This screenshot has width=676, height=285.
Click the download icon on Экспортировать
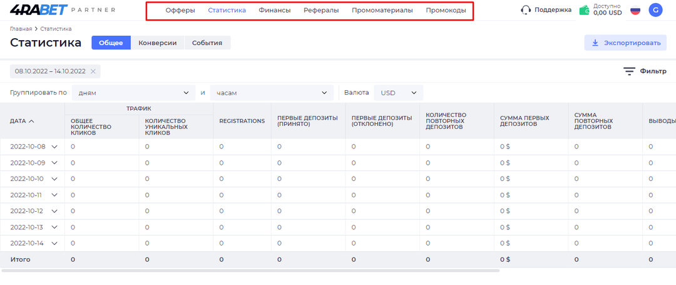pyautogui.click(x=595, y=43)
